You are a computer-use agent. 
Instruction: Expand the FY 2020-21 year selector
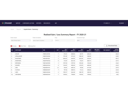click(108, 23)
